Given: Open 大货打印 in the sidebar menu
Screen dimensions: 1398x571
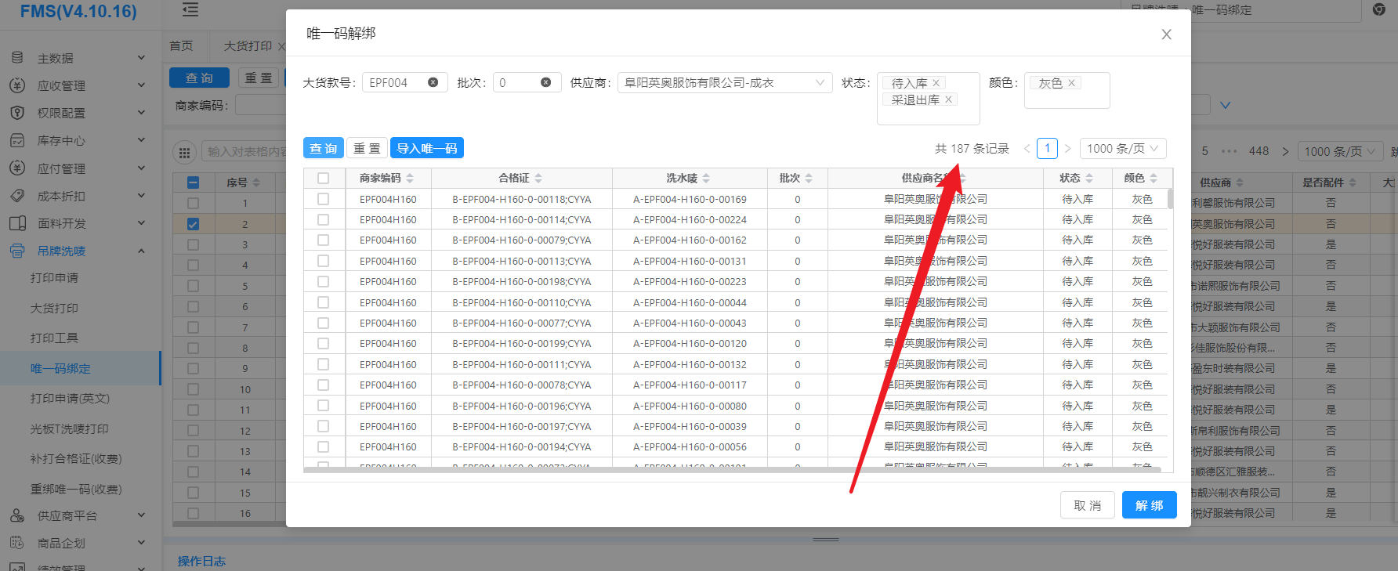Looking at the screenshot, I should (54, 309).
